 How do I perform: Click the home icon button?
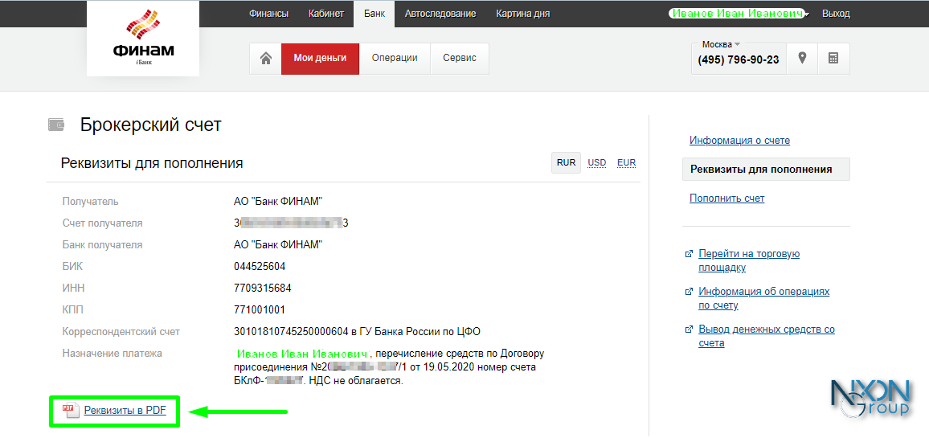point(265,58)
